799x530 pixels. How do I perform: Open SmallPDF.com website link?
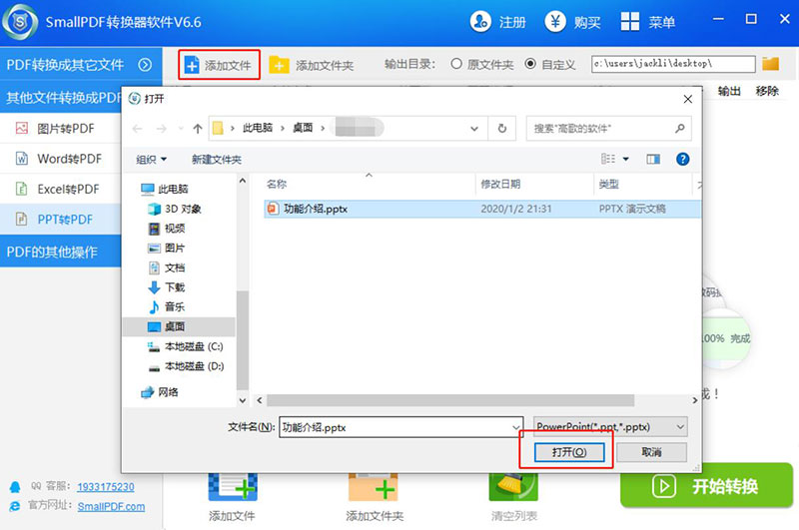pyautogui.click(x=111, y=507)
